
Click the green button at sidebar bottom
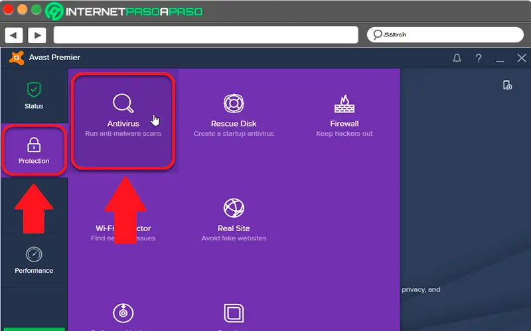(34, 329)
